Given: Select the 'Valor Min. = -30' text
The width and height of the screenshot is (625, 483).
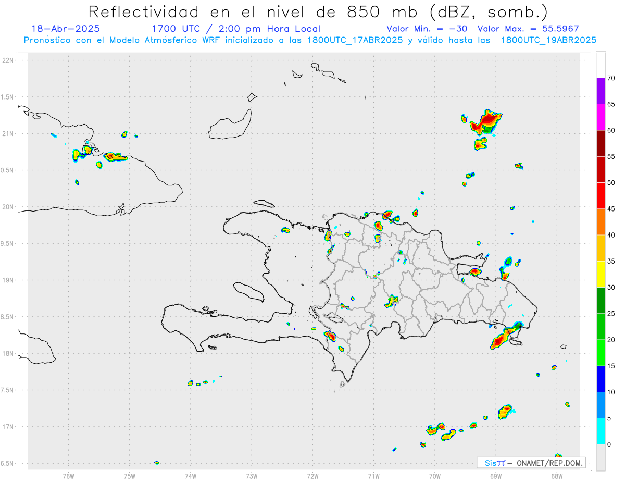Looking at the screenshot, I should pyautogui.click(x=427, y=29).
